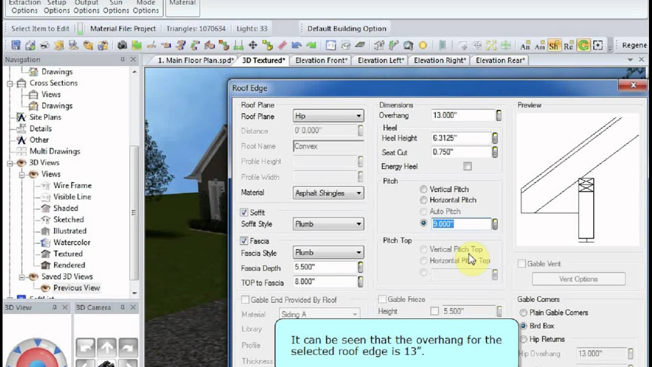
Task: Click the pushpin icon of the 3D View panel
Action: pyautogui.click(x=55, y=307)
